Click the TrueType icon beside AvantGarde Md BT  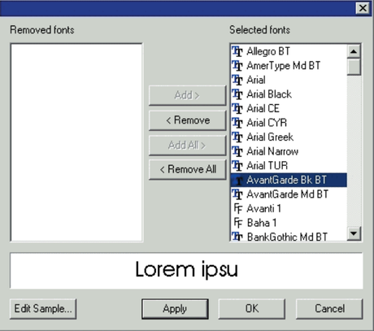point(237,194)
